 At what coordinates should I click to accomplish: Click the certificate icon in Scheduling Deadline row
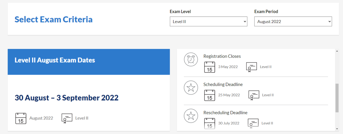(253, 95)
